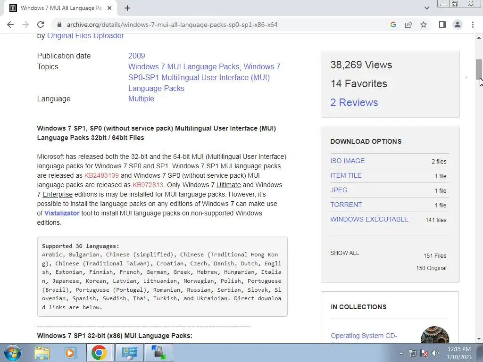Screen dimensions: 483x362
Task: Reload the current page
Action: (41, 25)
